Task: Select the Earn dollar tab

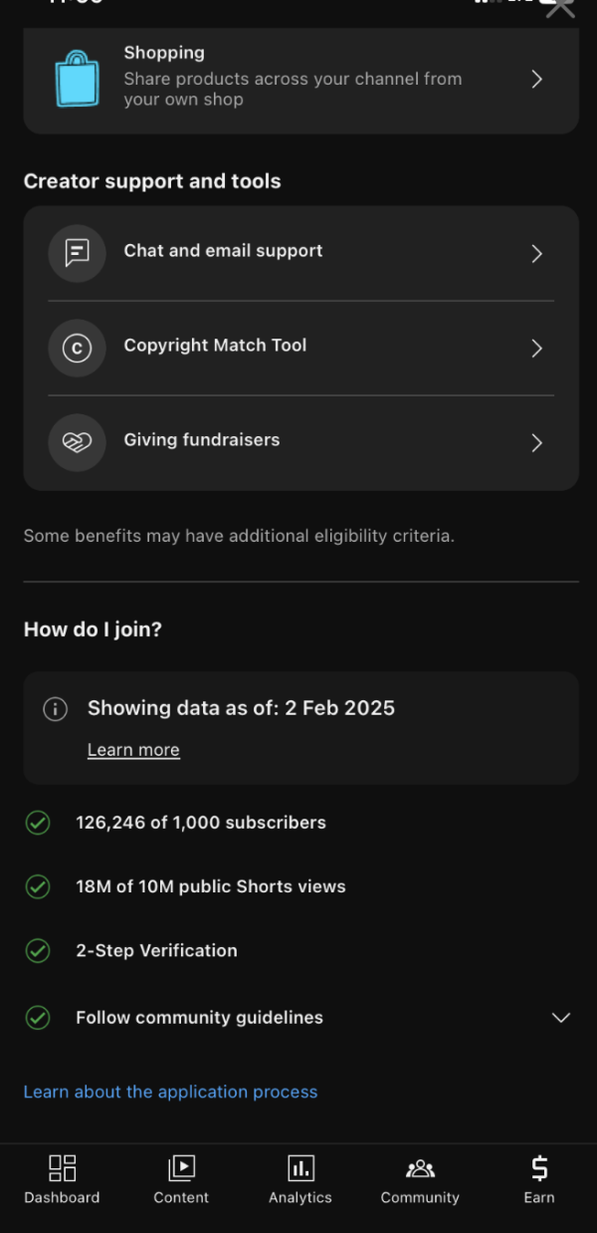Action: 538,1179
